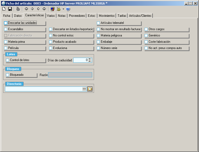The image size is (199, 152).
Task: Click the gear settings toolbar icon
Action: [x=59, y=9]
